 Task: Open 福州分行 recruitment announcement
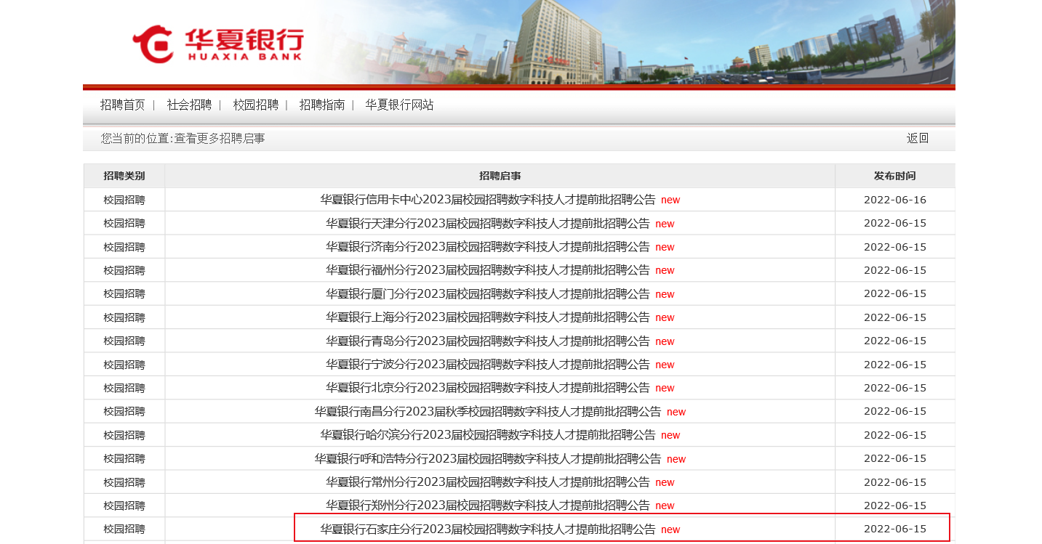pyautogui.click(x=488, y=269)
